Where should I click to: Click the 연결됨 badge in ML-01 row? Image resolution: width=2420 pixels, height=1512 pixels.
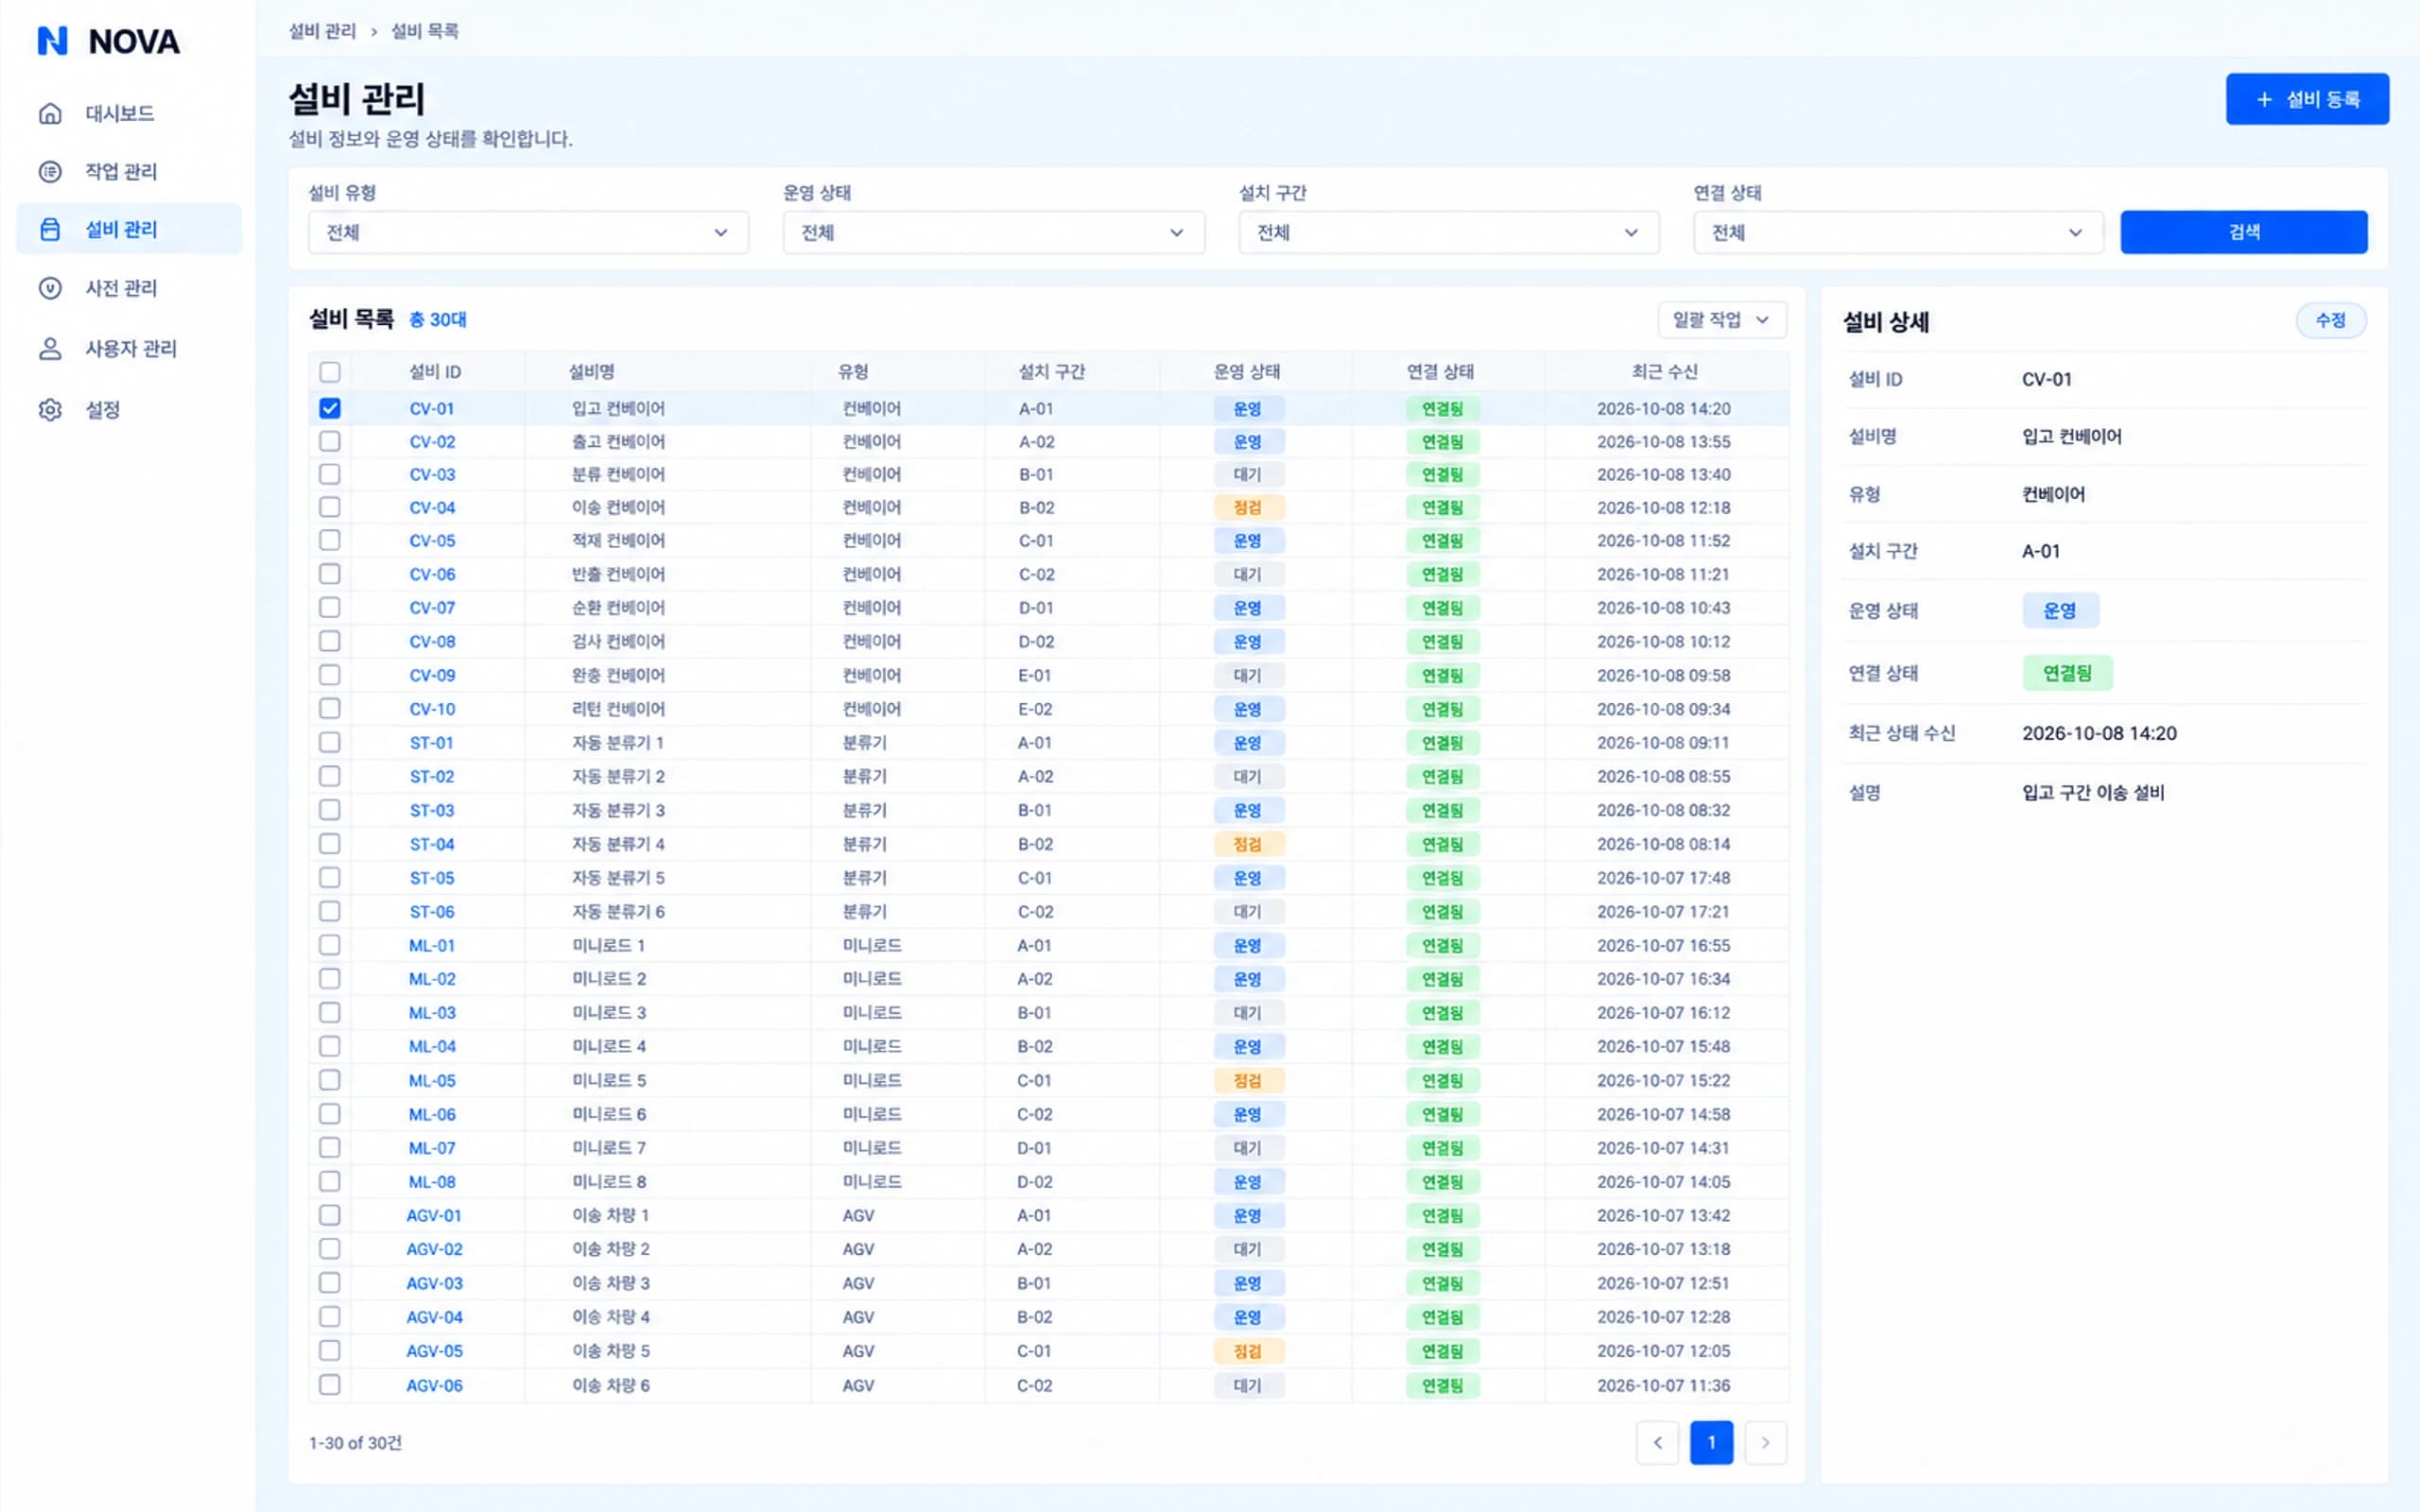1442,945
